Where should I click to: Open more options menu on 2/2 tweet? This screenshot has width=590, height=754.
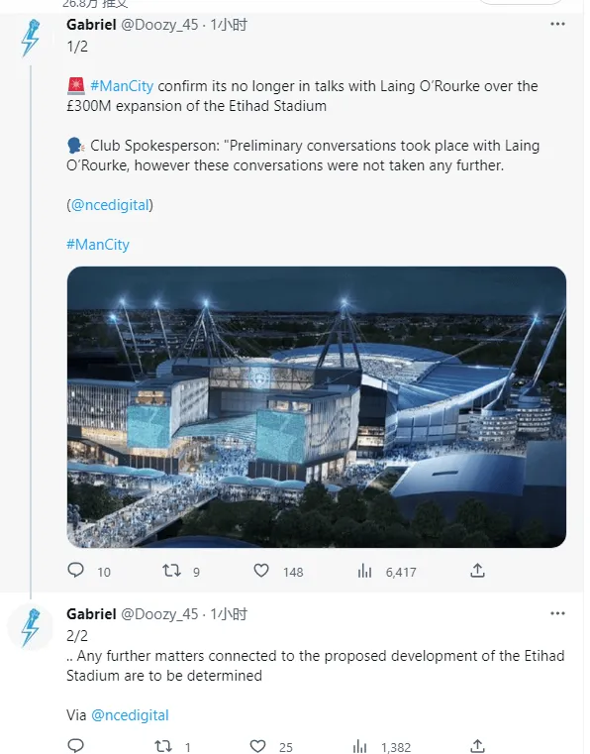557,613
